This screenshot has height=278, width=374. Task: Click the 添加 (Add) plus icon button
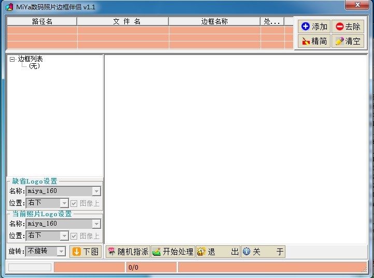pyautogui.click(x=314, y=27)
